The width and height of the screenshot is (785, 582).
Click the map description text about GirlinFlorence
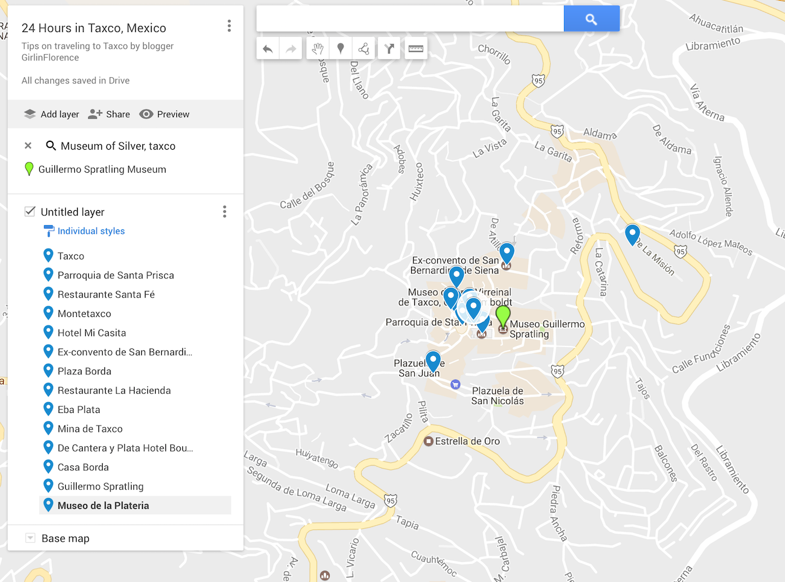pos(97,52)
